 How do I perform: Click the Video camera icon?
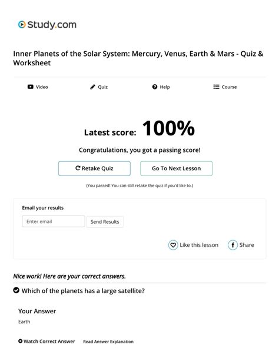(x=31, y=87)
